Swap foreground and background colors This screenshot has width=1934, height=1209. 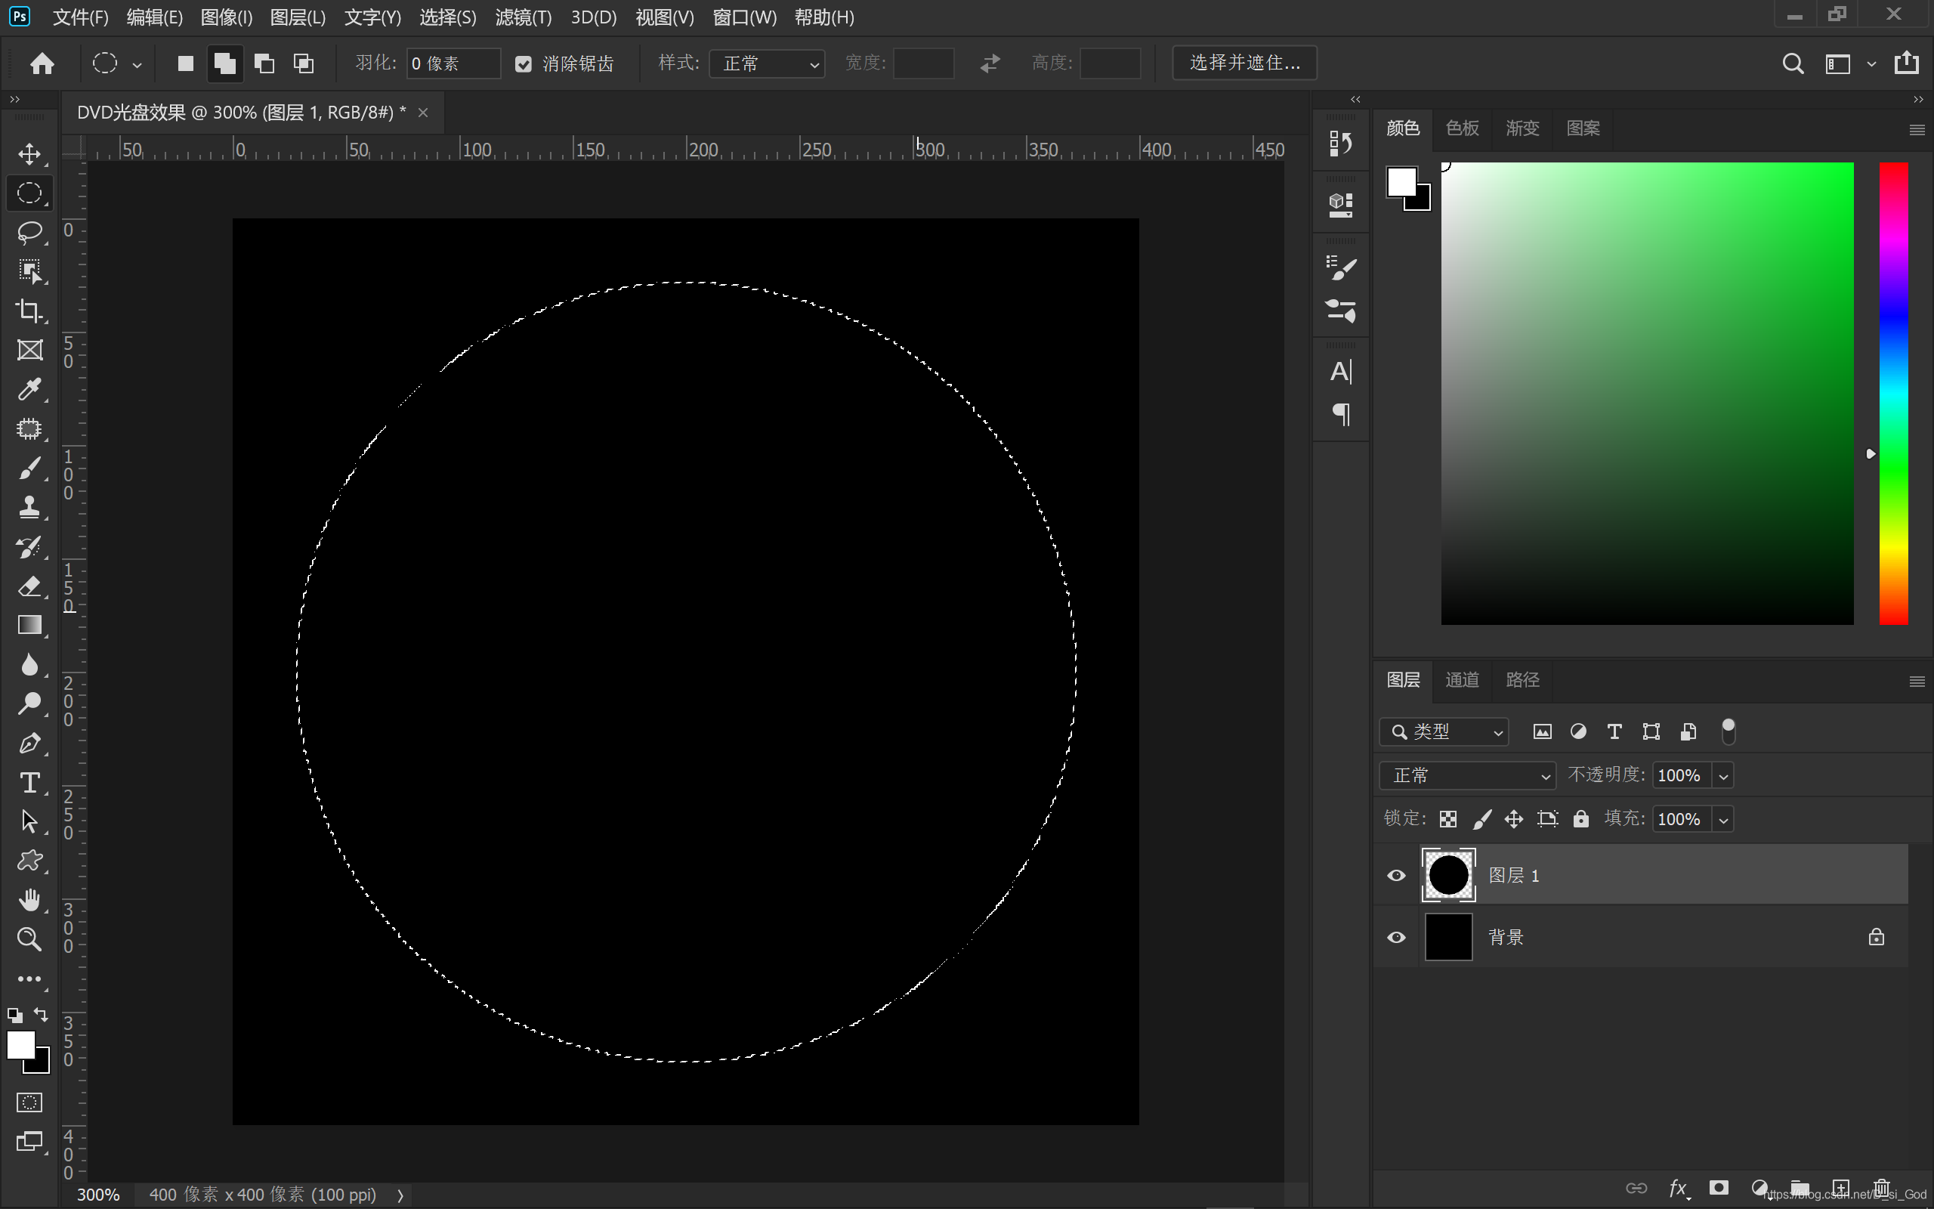[x=41, y=1015]
